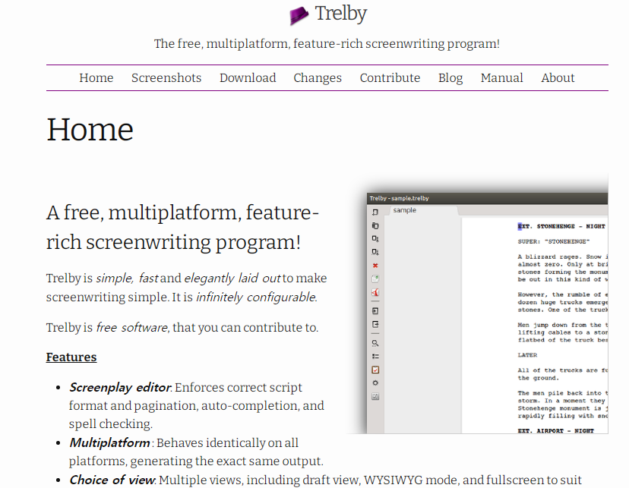
Task: Click 'A free, multiplatform, feature-rich' subheading
Action: 182,227
